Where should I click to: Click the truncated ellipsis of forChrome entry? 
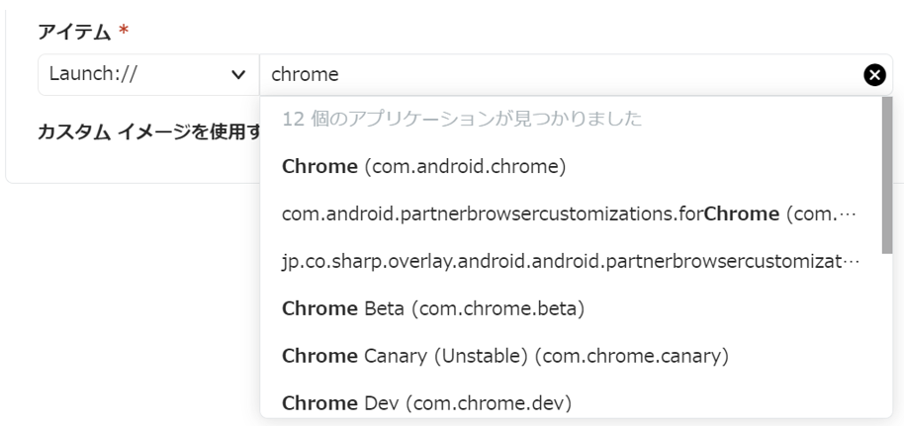click(x=851, y=214)
